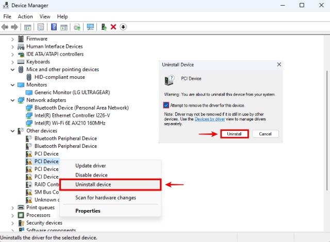This screenshot has width=330, height=242.
Task: Click the black down-arrow toolbar icon
Action: tap(123, 27)
